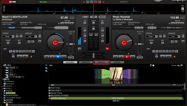Open the SAMPLER tab
This screenshot has height=106, width=187.
tap(86, 62)
